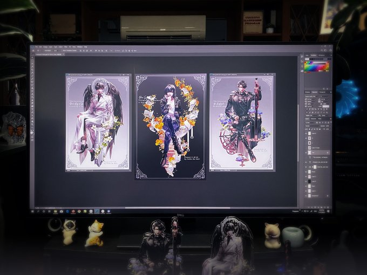The height and width of the screenshot is (275, 367).
Task: Click the create new layer icon
Action: (x=325, y=208)
